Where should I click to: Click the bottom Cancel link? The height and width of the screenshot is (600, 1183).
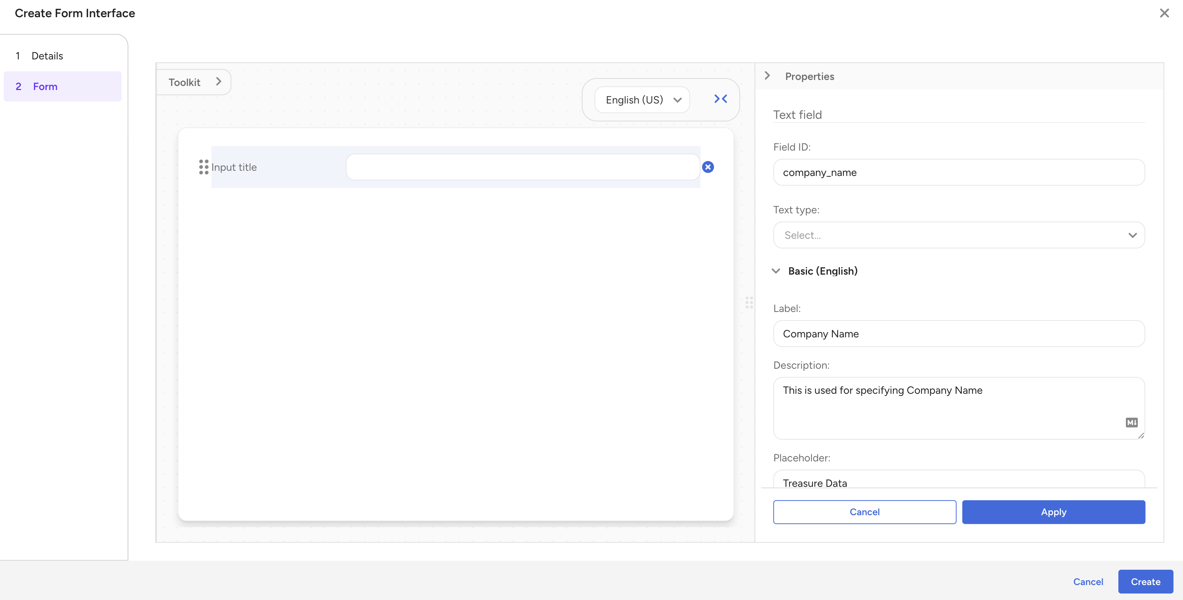tap(1087, 582)
